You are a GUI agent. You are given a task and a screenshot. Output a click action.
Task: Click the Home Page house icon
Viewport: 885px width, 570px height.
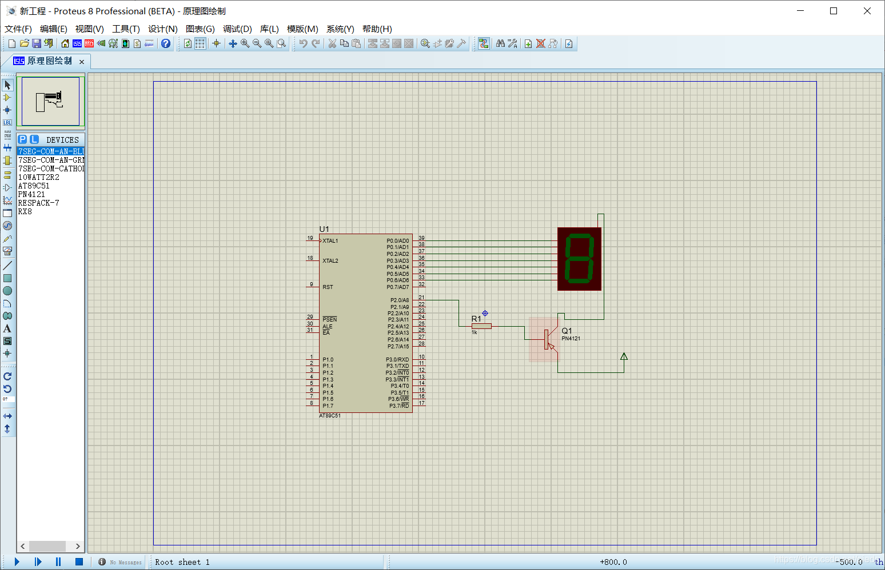tap(65, 43)
